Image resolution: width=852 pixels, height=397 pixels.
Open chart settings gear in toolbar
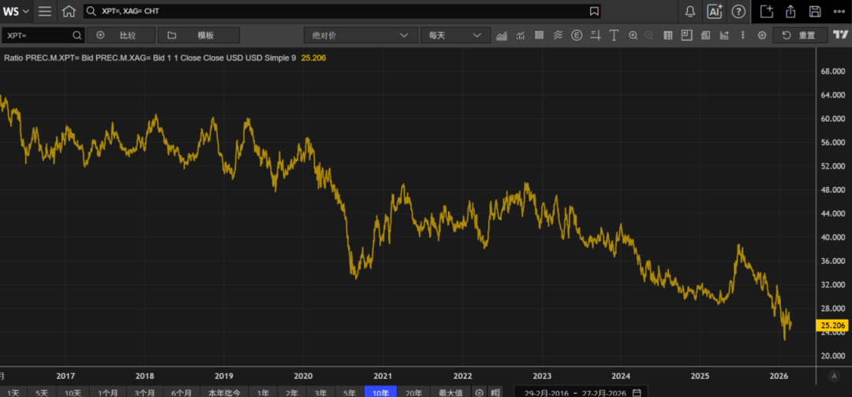pyautogui.click(x=761, y=36)
